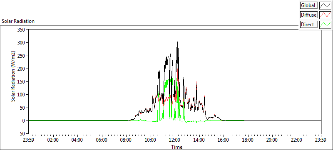Click the 06:00 time axis label
This screenshot has width=333, height=150.
(102, 140)
